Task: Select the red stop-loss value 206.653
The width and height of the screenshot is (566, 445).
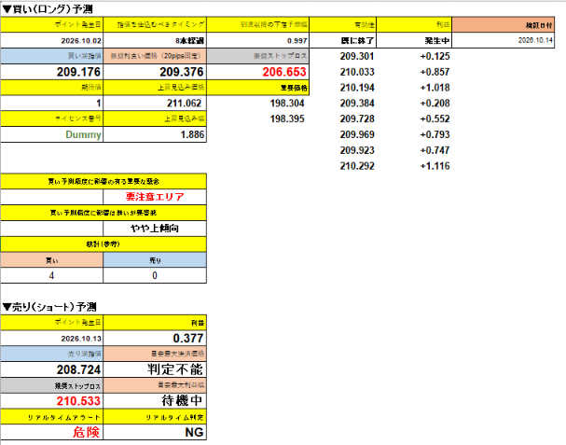Action: [257, 72]
